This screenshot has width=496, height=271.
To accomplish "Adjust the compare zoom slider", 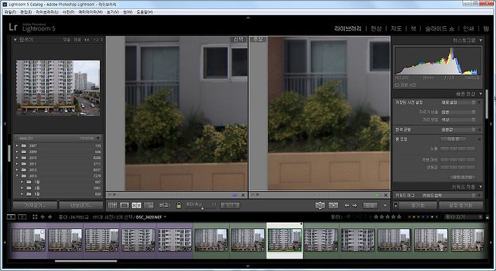I will click(x=201, y=208).
